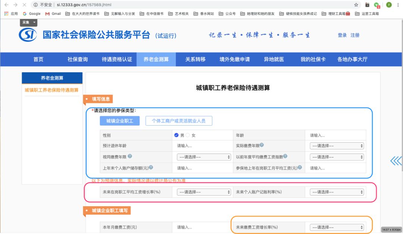
Task: Open the 视同缴费年限 dropdown
Action: coord(204,157)
